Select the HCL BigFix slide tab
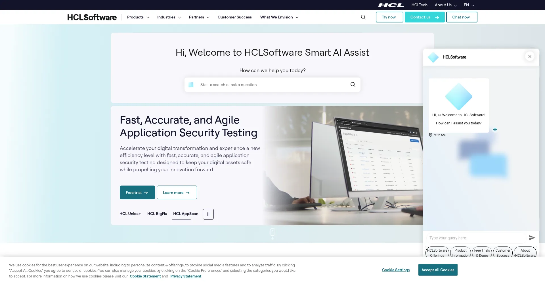Screen dimensions: 545x282 click(x=157, y=214)
